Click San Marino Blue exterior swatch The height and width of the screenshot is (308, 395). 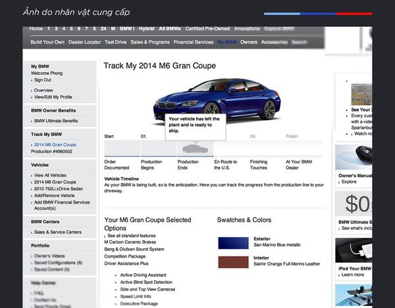click(233, 243)
